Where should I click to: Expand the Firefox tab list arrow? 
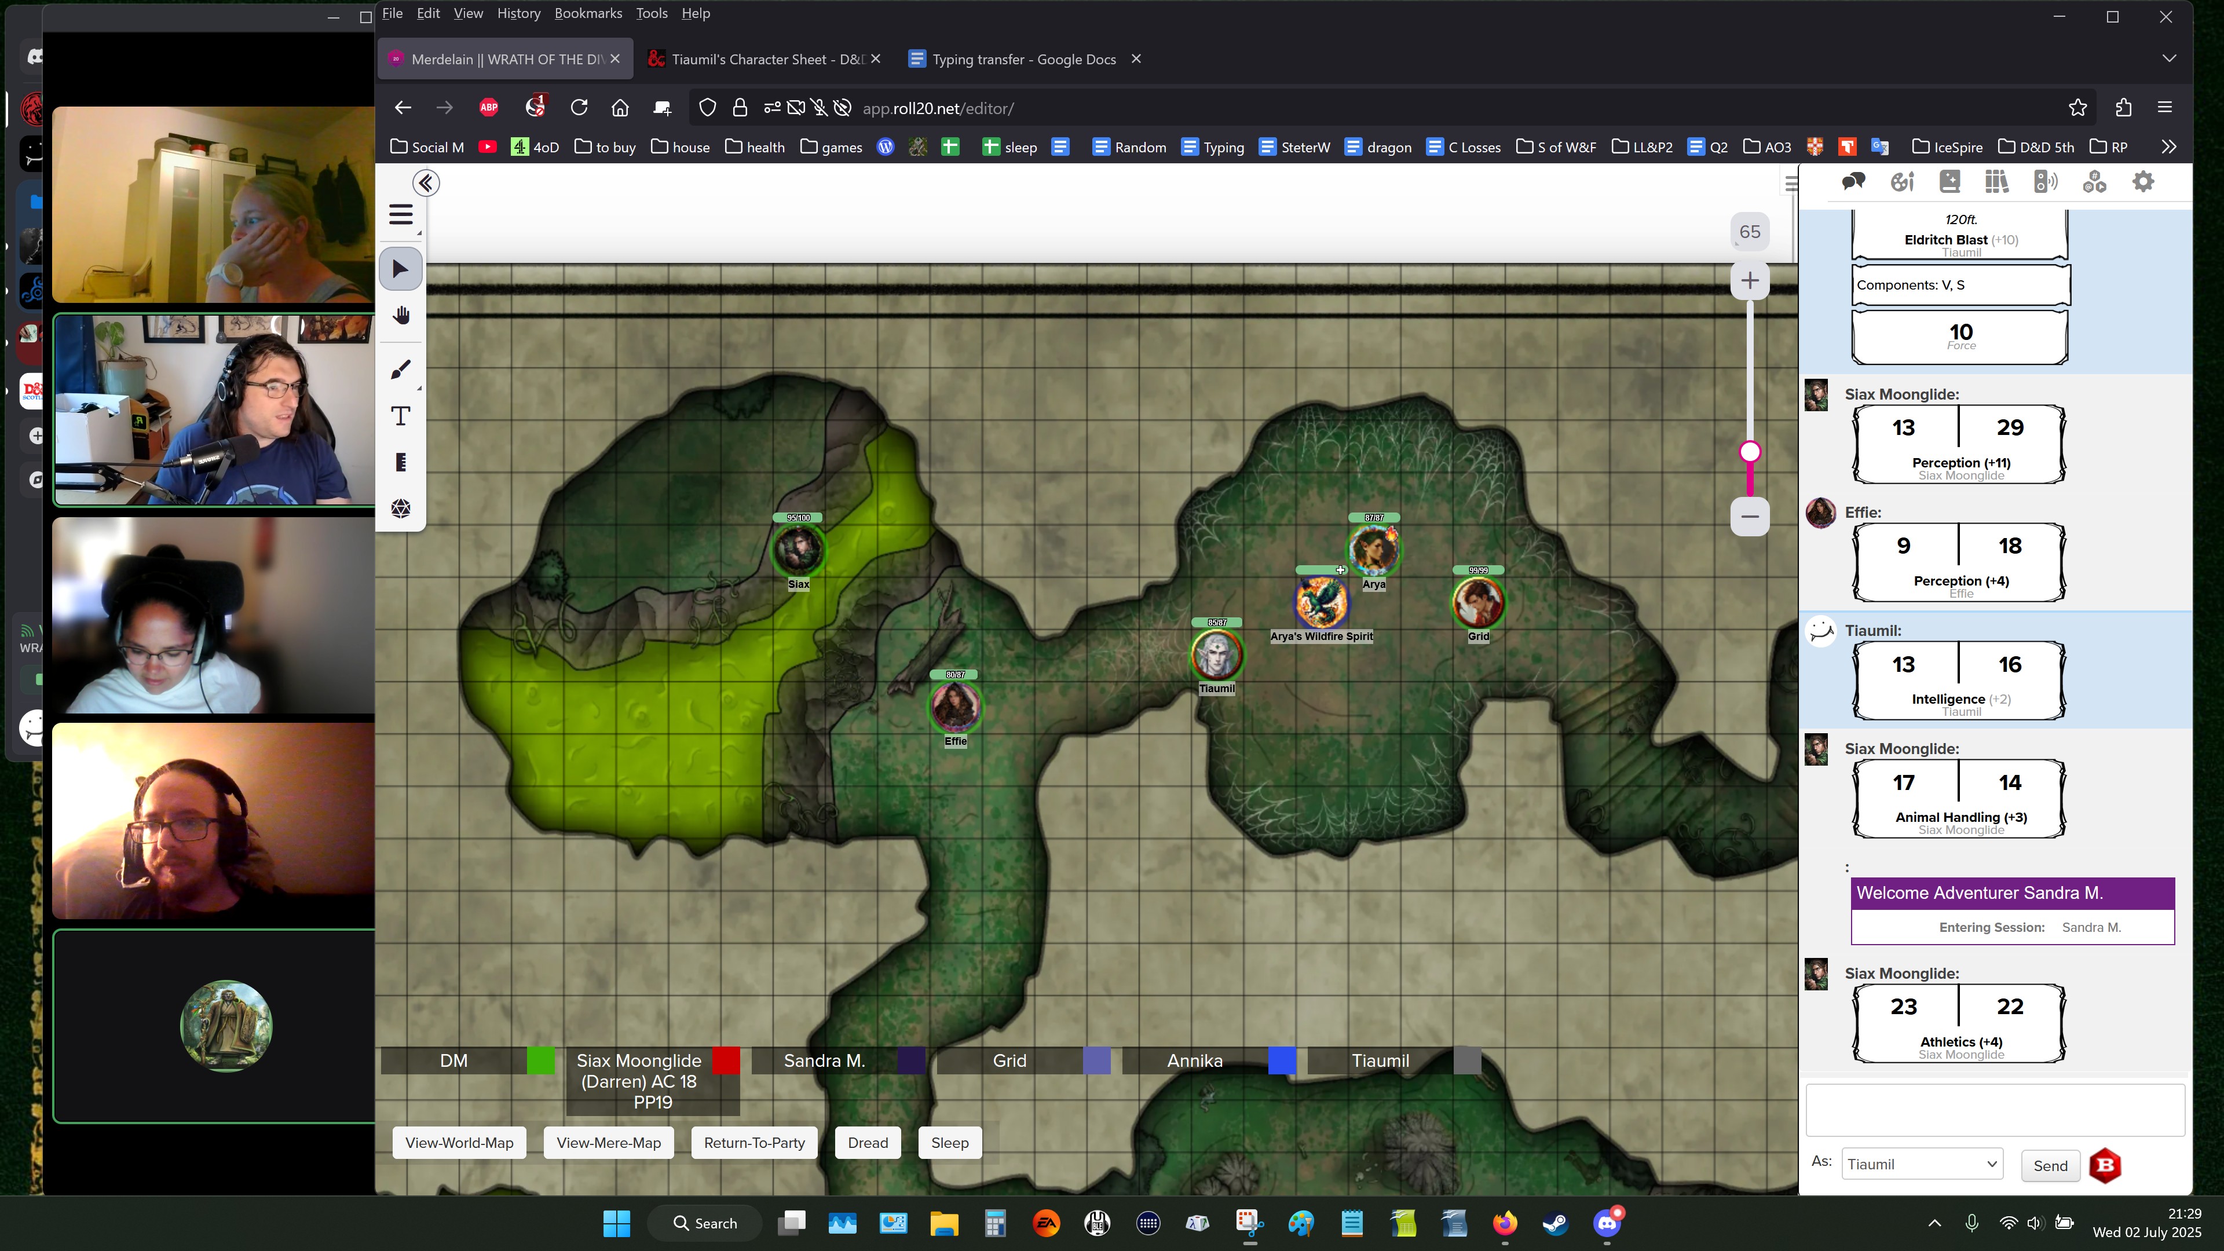coord(2169,58)
